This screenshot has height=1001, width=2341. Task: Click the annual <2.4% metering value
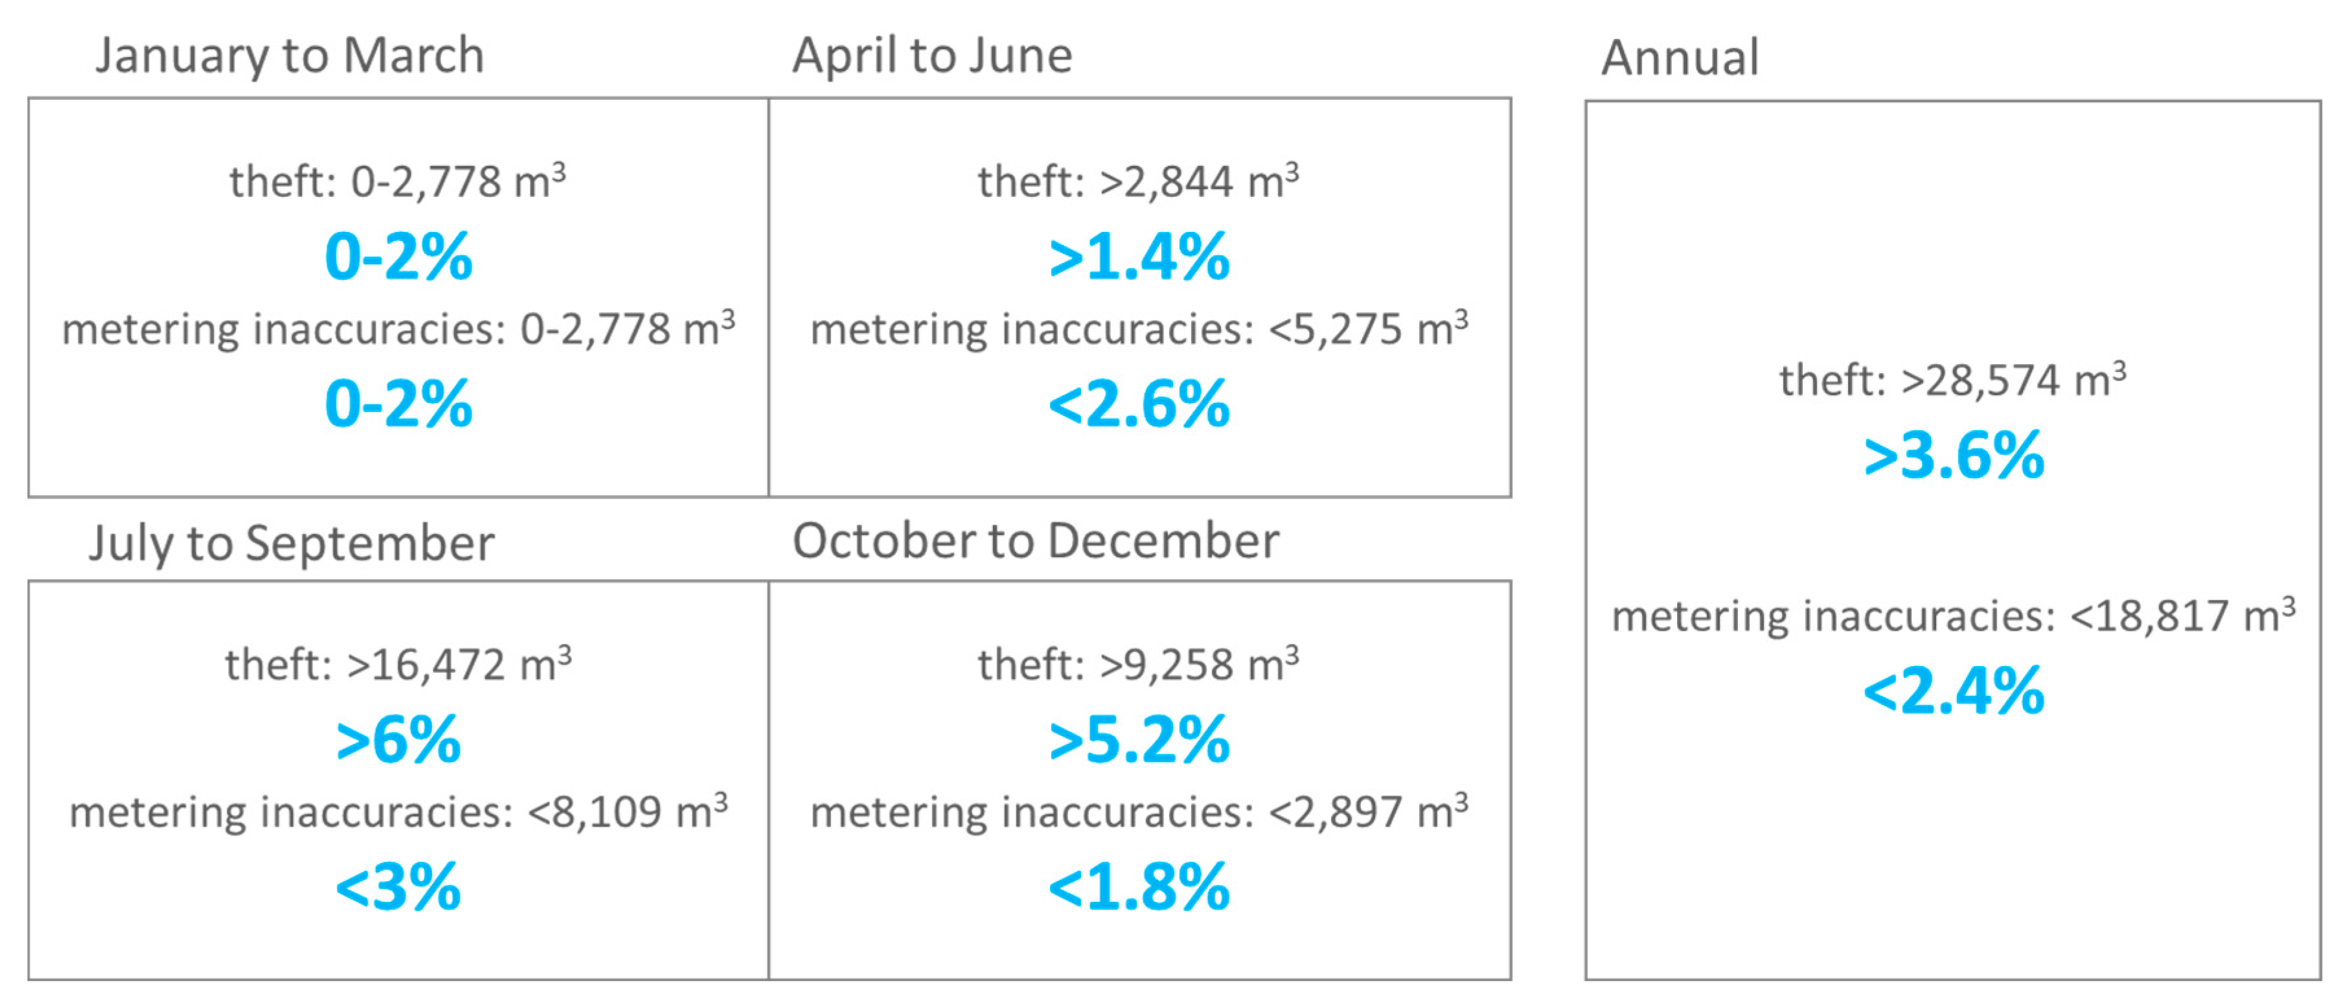click(x=1953, y=691)
